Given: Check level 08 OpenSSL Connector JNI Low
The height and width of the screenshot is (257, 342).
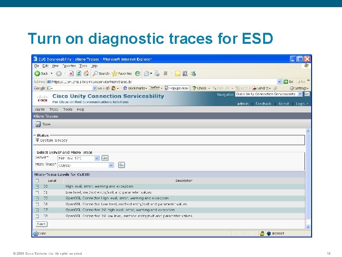Looking at the screenshot, I should click(37, 216).
